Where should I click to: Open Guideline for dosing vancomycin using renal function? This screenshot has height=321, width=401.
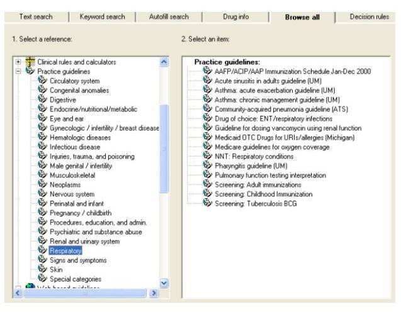[x=288, y=128]
